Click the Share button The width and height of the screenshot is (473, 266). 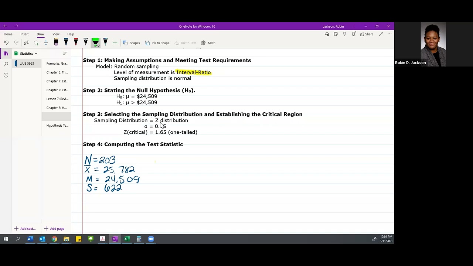[x=367, y=34]
